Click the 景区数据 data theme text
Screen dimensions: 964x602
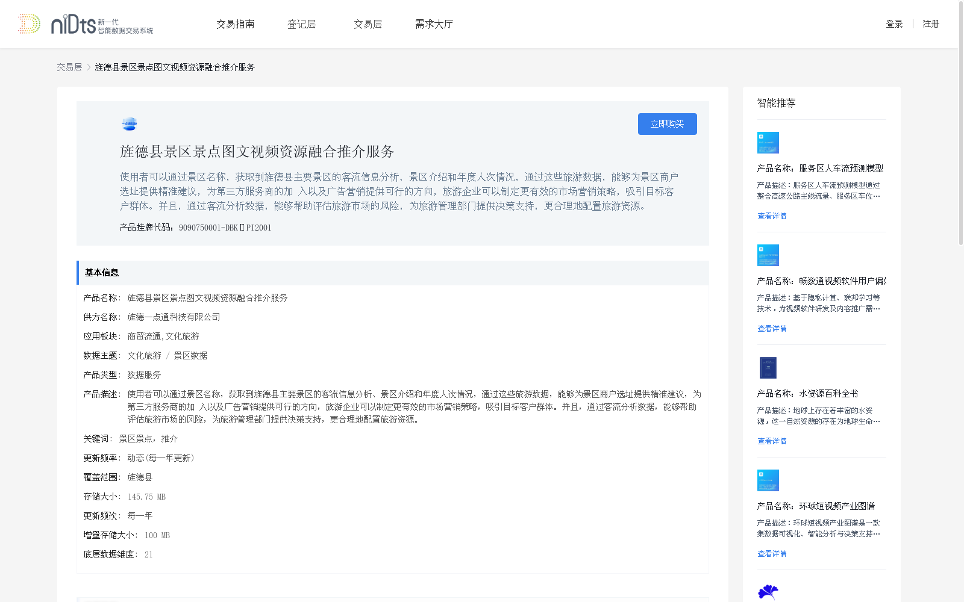190,356
